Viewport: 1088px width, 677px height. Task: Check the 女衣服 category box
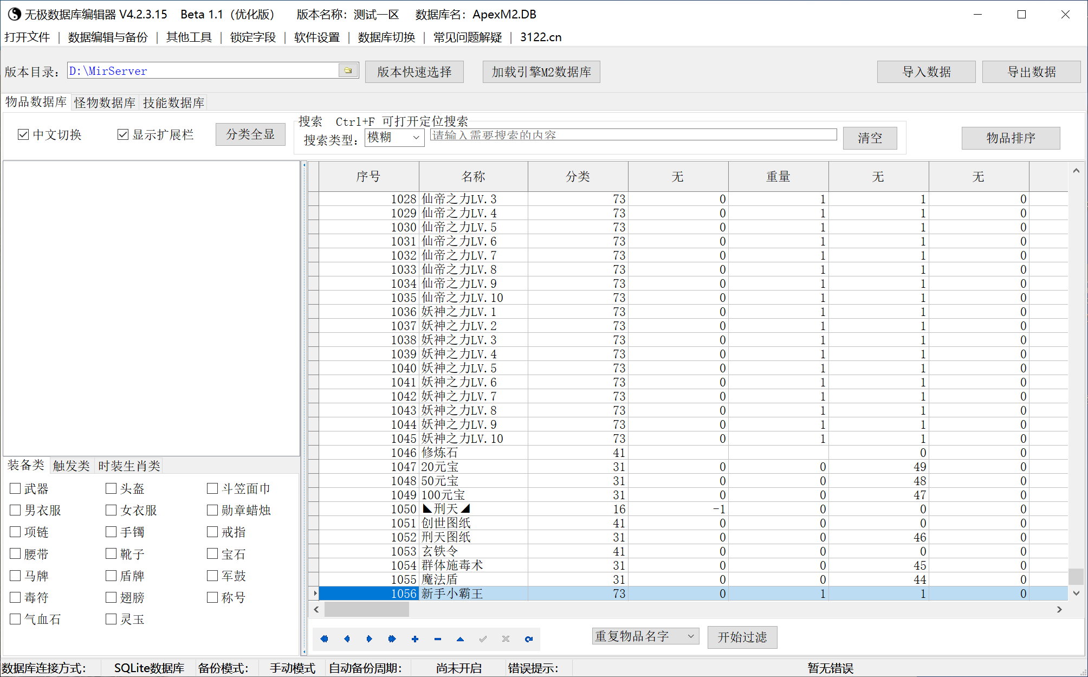click(111, 510)
